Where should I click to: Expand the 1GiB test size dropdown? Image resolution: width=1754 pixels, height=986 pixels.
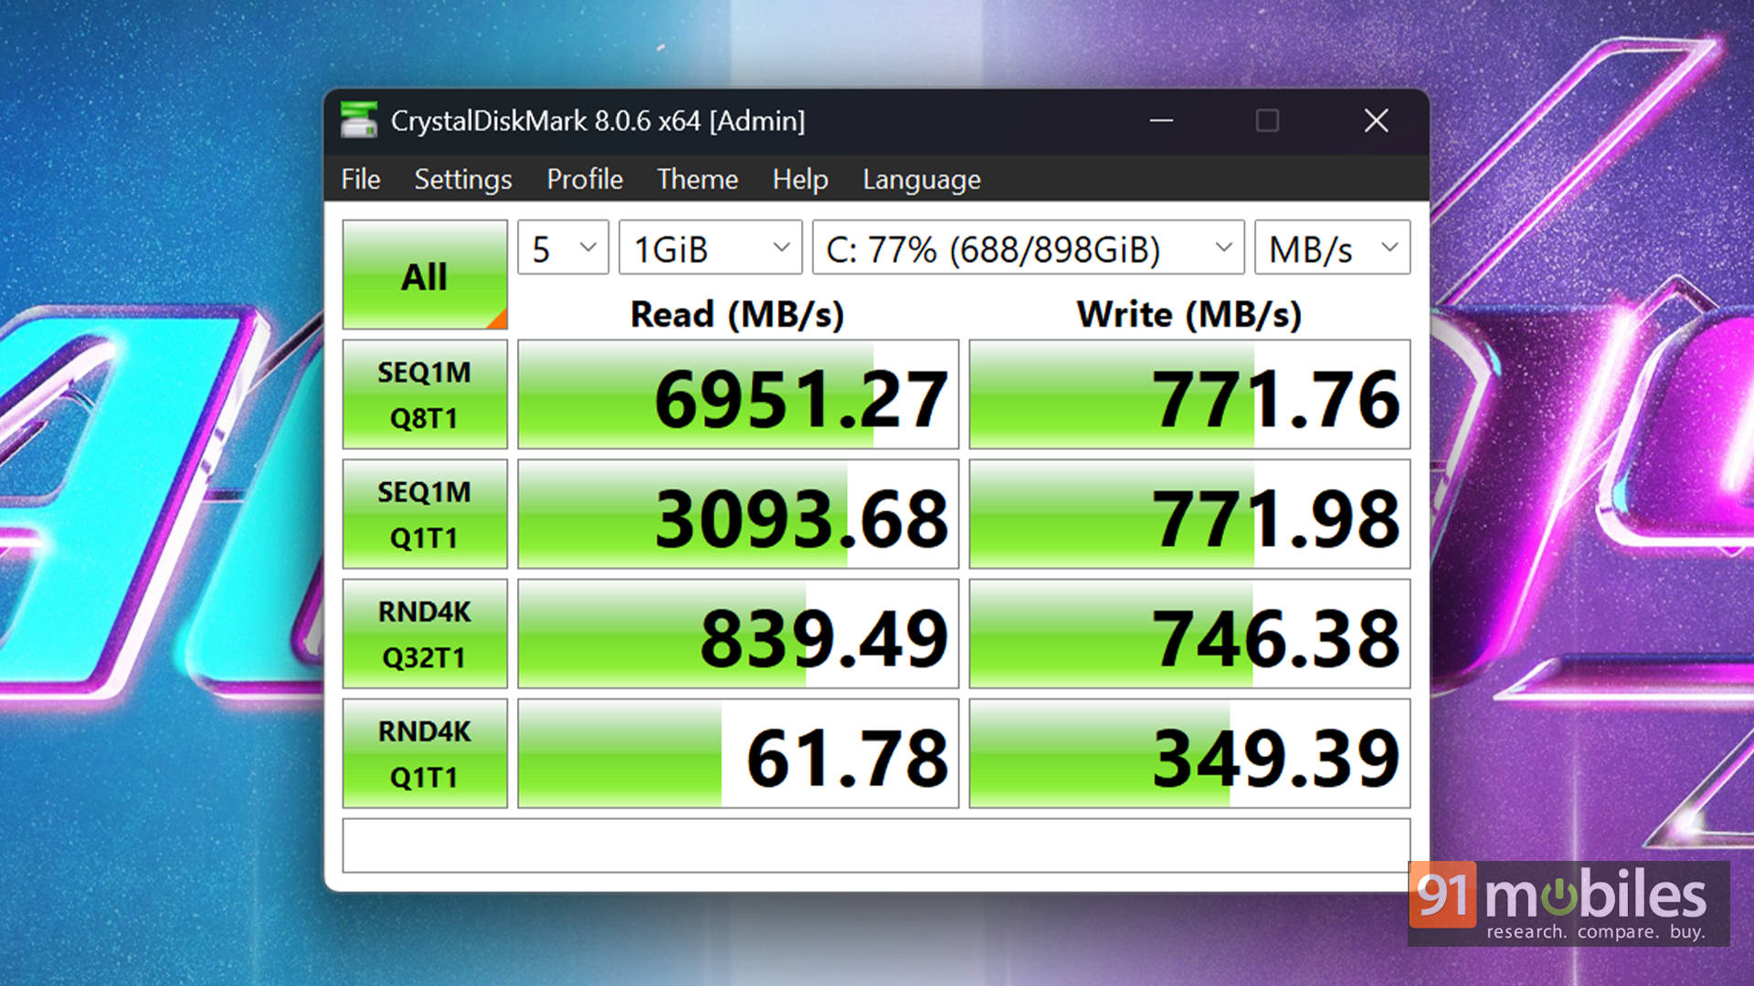click(710, 247)
